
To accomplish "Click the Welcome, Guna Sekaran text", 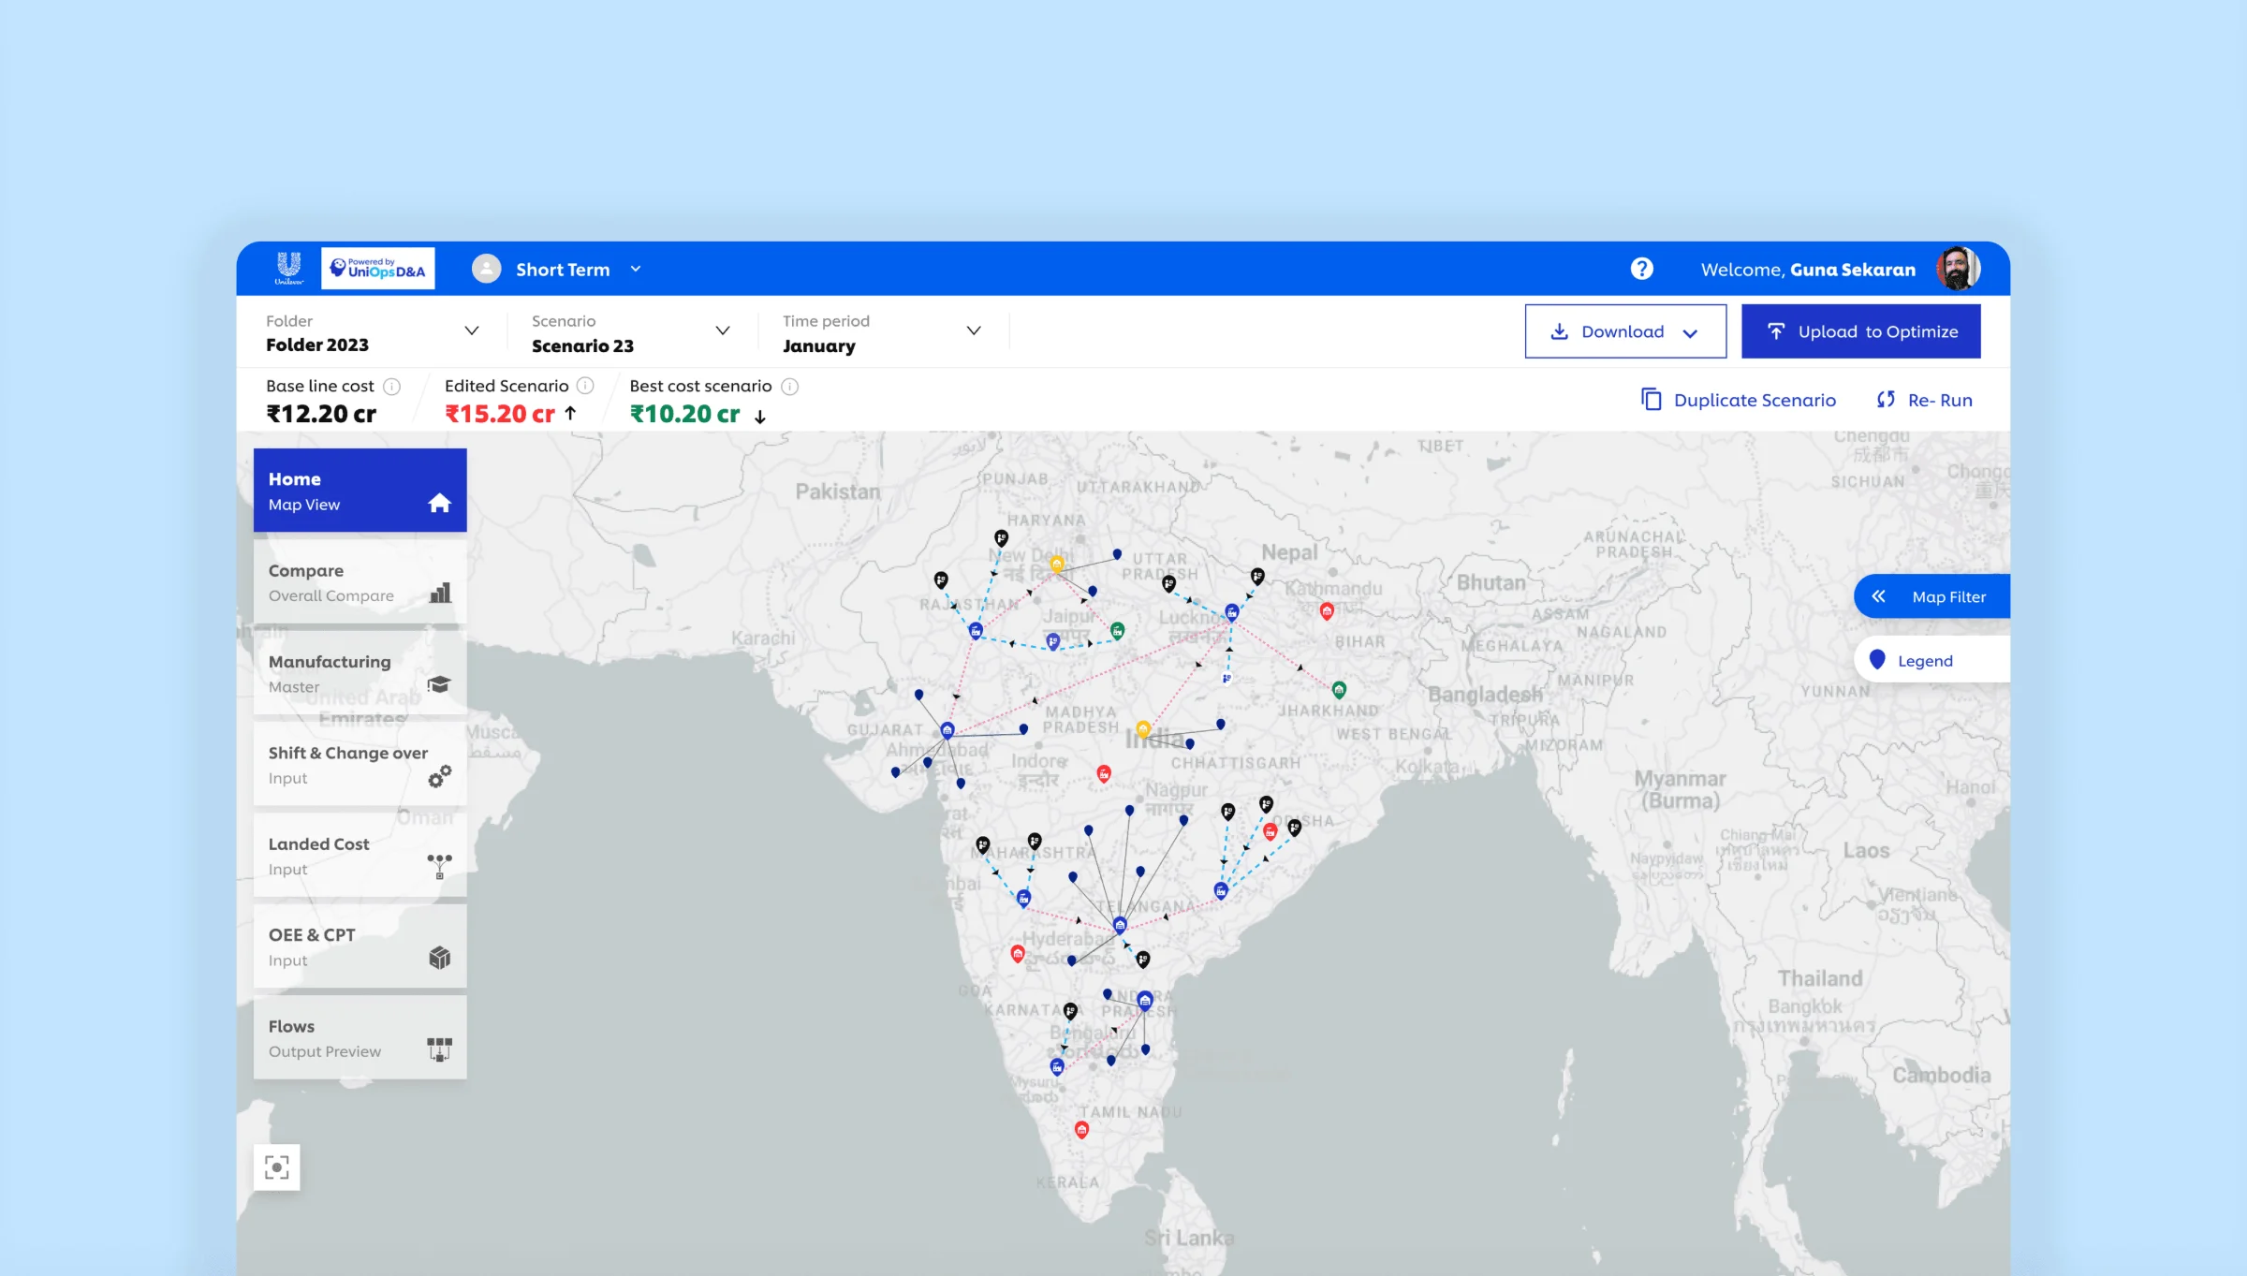I will 1808,270.
